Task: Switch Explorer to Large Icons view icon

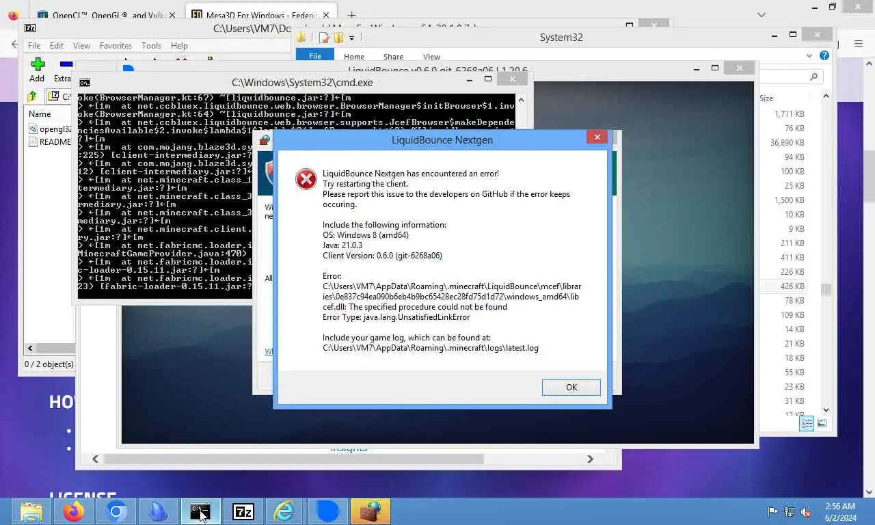Action: pyautogui.click(x=822, y=424)
